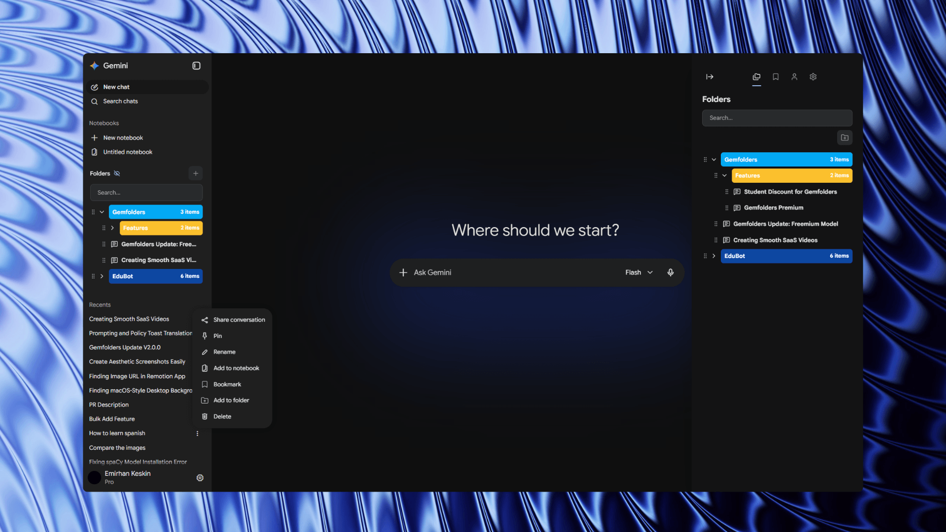946x532 pixels.
Task: Expand Features folder chevron in left sidebar
Action: (112, 228)
